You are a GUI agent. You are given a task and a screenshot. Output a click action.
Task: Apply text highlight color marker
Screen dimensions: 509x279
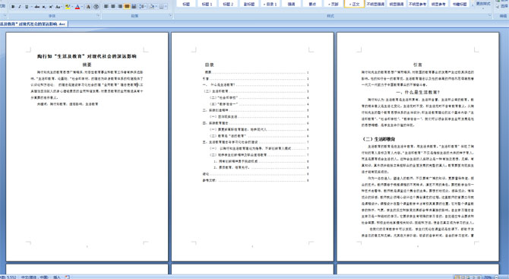point(68,7)
